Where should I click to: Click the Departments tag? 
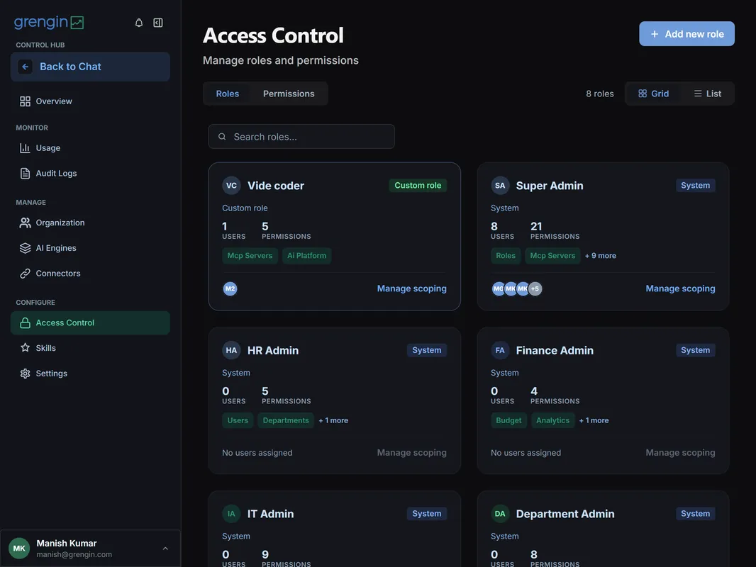tap(285, 420)
